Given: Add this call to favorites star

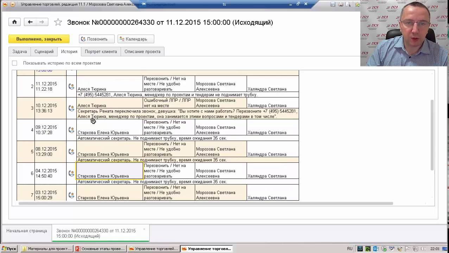Looking at the screenshot, I should pyautogui.click(x=58, y=22).
